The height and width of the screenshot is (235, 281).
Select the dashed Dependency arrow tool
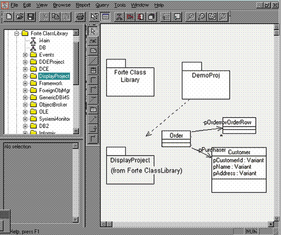tap(93, 119)
